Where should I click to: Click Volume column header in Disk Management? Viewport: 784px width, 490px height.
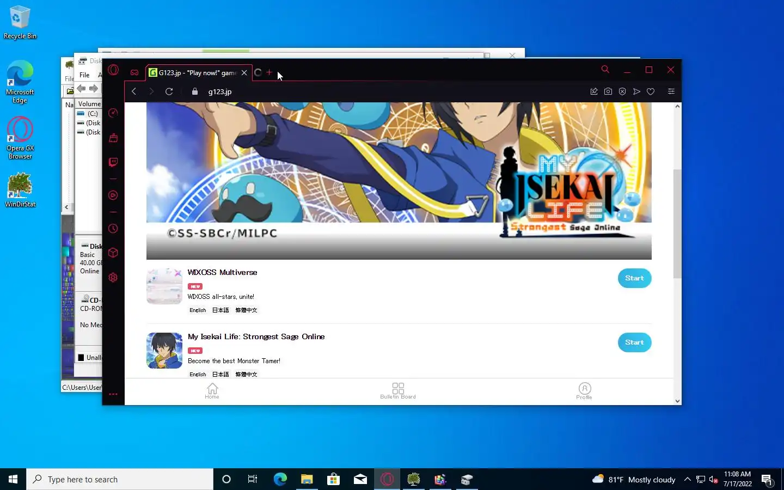[89, 104]
